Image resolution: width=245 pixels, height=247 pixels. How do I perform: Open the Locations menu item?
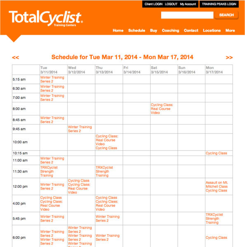tap(212, 30)
